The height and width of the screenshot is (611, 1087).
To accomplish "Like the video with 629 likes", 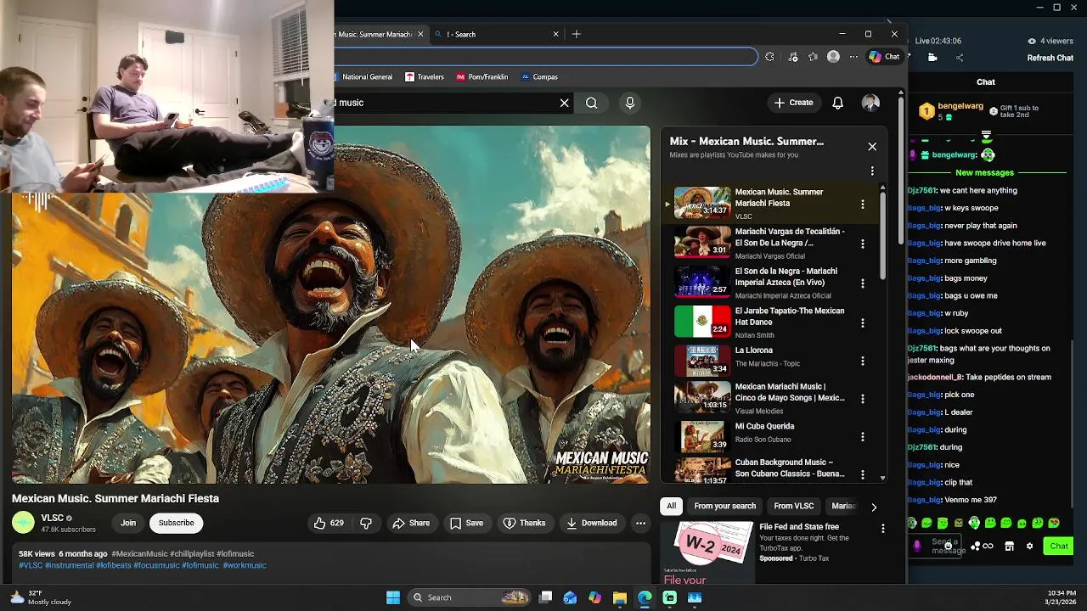I will (x=329, y=523).
